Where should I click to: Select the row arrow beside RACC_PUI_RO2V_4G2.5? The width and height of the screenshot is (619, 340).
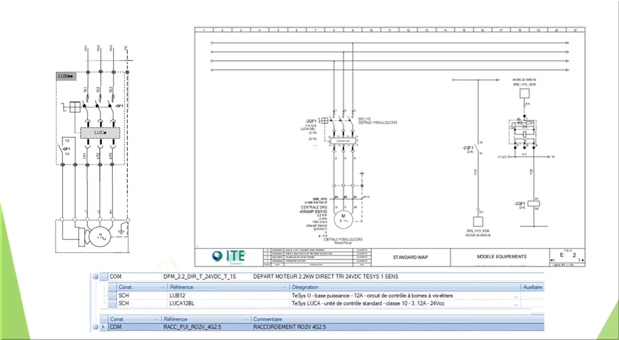(x=103, y=327)
